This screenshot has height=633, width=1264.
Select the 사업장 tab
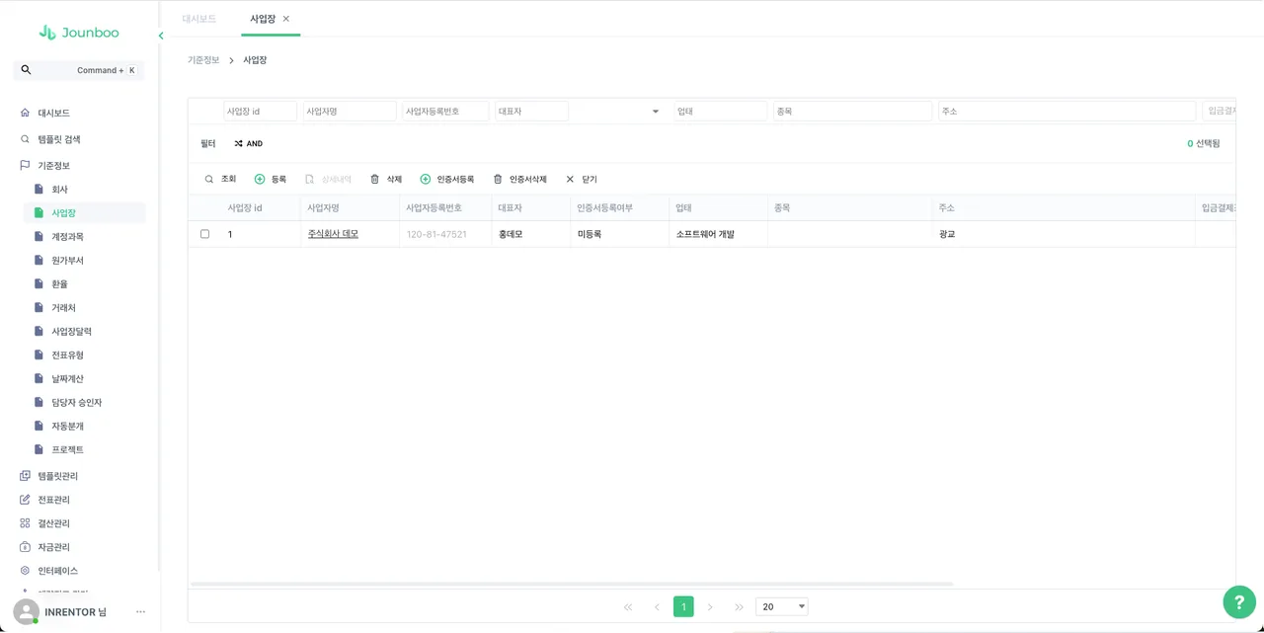tap(263, 19)
